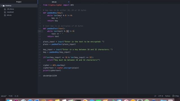This screenshot has width=180, height=101.
Task: Collapse the Desktop folder chevron
Action: point(1,6)
